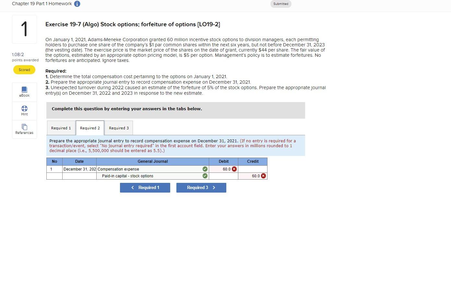This screenshot has width=451, height=296.
Task: Click the red X beside the 60.0 credit
Action: pos(263,176)
